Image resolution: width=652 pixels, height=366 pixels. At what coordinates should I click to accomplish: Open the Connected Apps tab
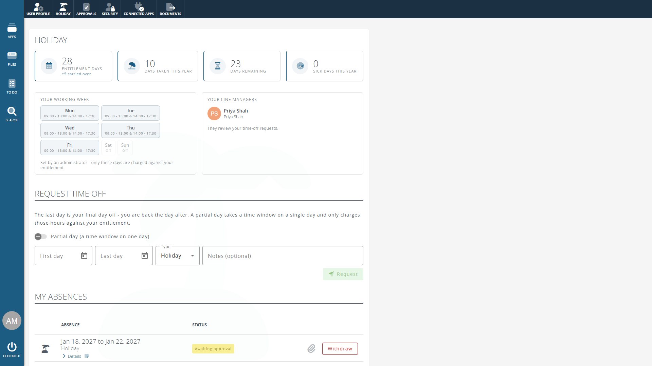(139, 9)
